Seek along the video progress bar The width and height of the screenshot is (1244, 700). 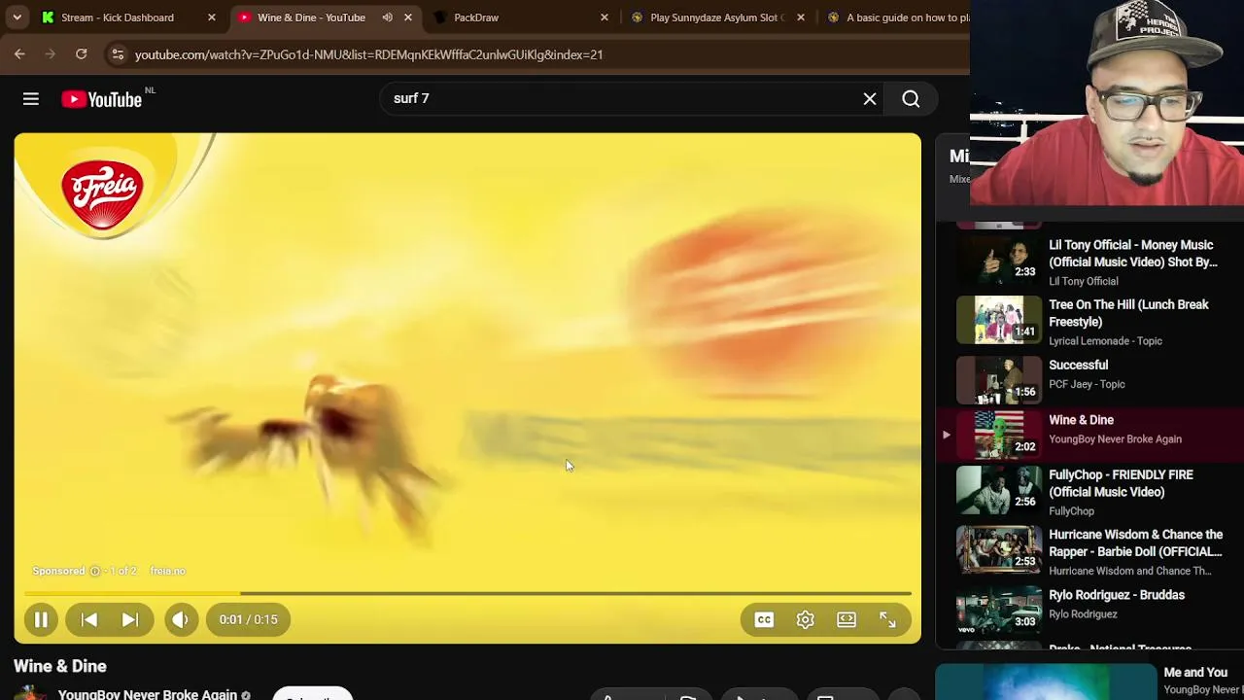(467, 592)
